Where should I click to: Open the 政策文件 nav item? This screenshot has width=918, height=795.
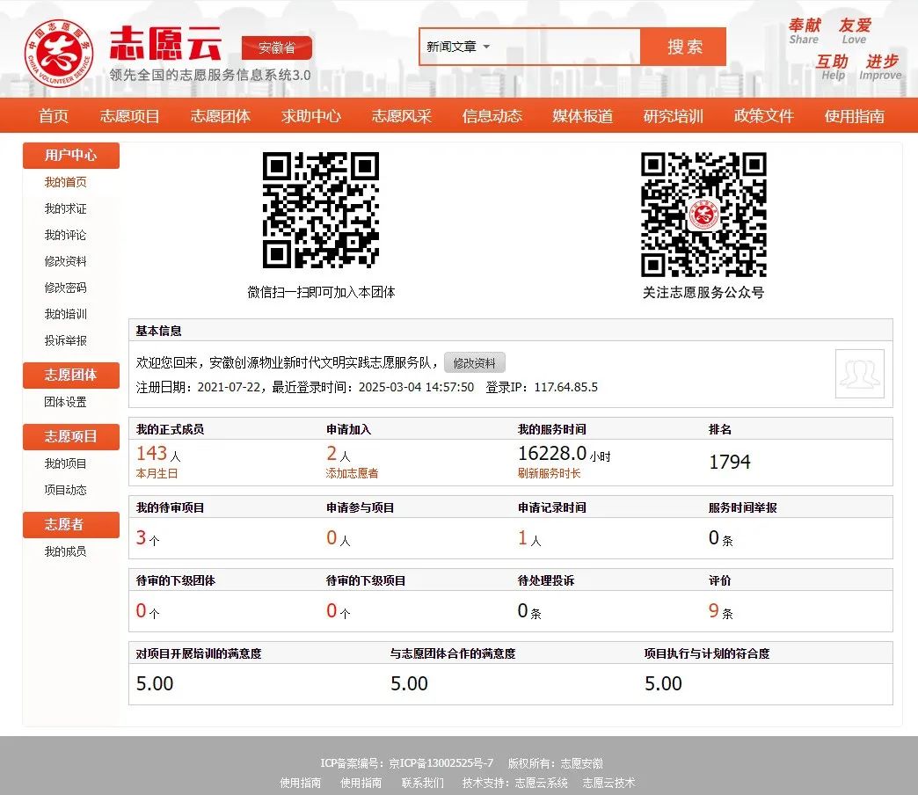coord(764,116)
